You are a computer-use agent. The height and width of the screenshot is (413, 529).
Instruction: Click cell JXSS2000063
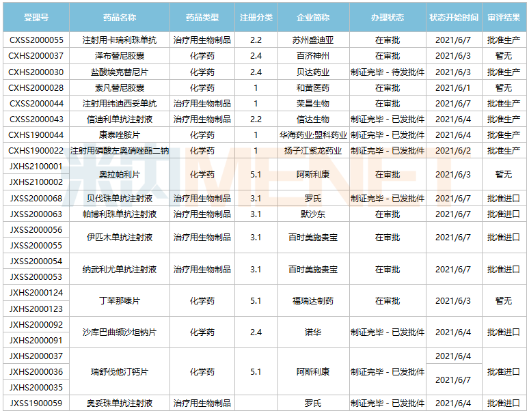(x=36, y=214)
